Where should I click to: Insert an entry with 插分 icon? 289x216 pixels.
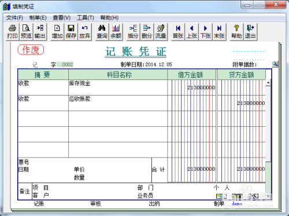point(133,32)
